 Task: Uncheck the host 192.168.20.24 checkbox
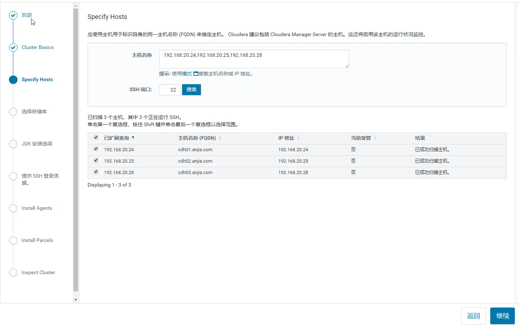[x=96, y=149]
